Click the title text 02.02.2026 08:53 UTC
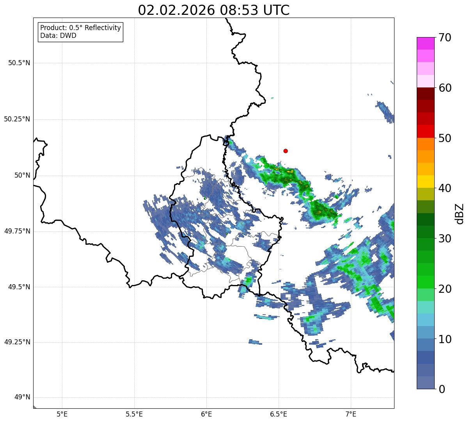The height and width of the screenshot is (422, 469). click(214, 10)
